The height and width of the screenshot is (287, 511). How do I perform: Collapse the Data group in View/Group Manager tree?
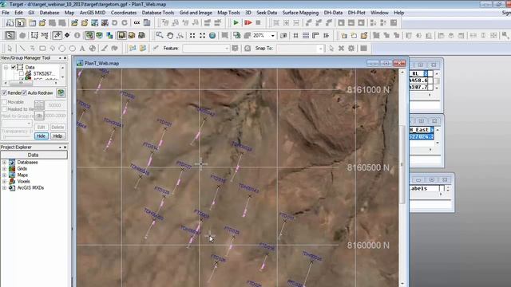pos(6,67)
